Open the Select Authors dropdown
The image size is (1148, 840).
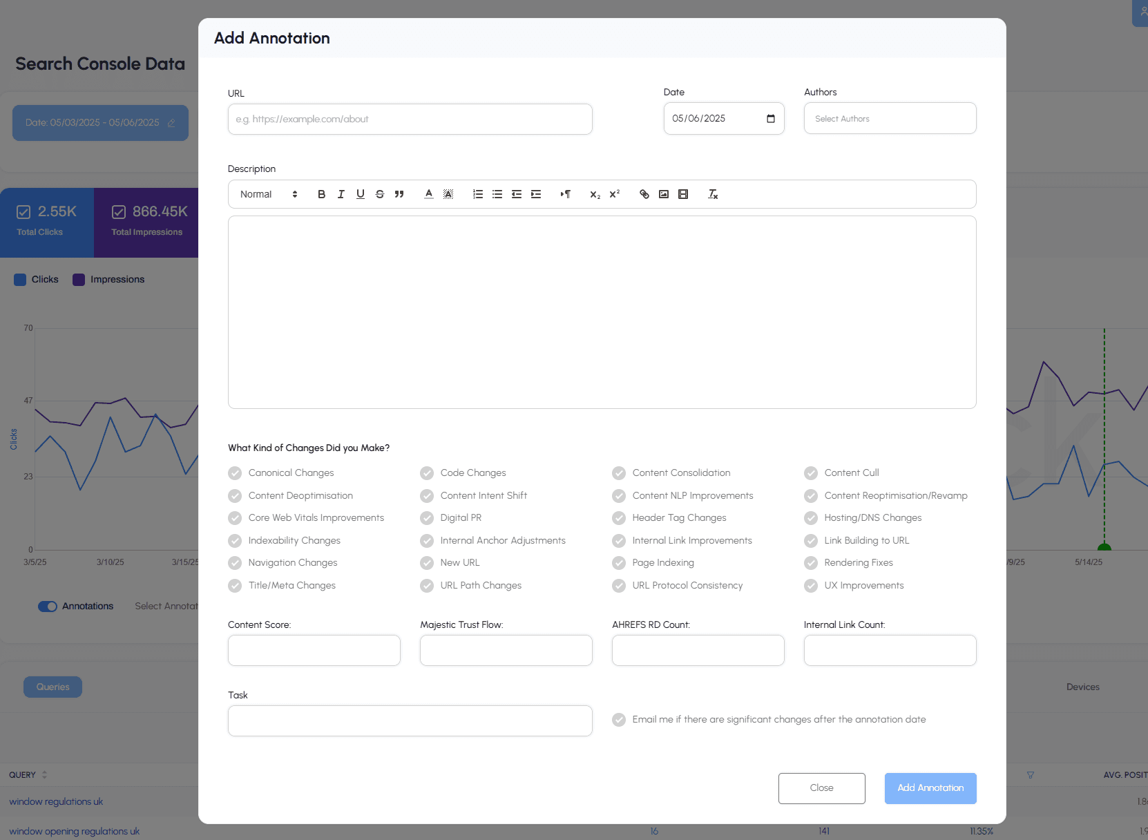tap(890, 118)
